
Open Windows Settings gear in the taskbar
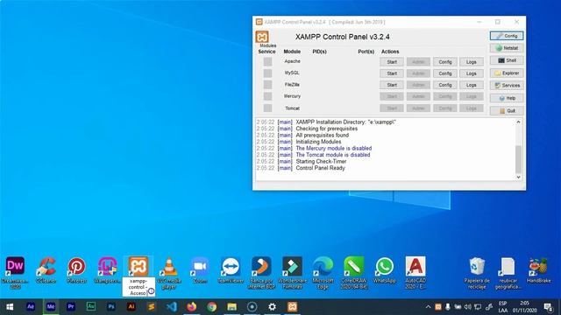273,307
